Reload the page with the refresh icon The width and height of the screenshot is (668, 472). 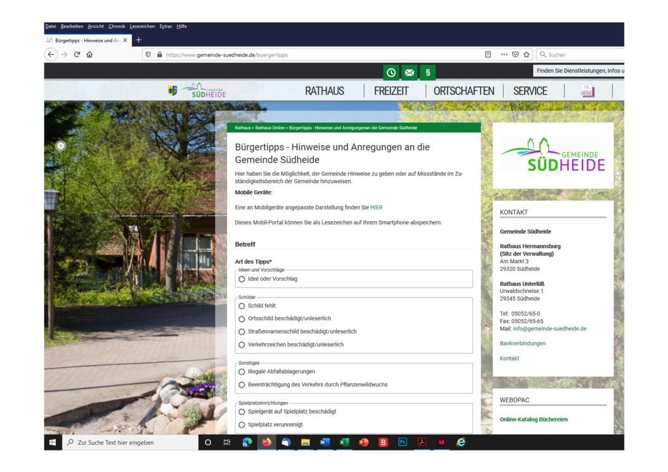coord(77,55)
